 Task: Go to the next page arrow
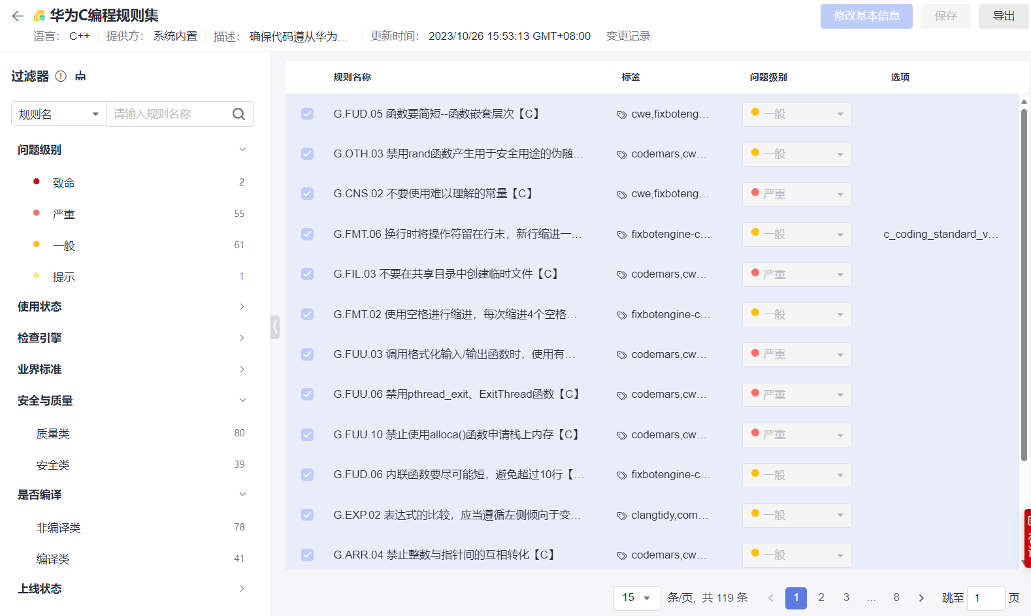pos(921,598)
